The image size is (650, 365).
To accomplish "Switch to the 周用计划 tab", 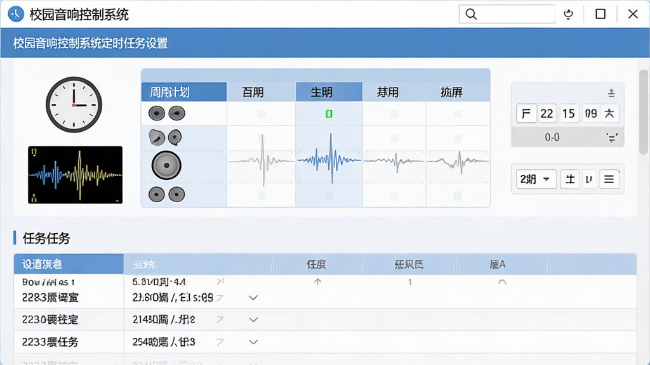I will 184,92.
